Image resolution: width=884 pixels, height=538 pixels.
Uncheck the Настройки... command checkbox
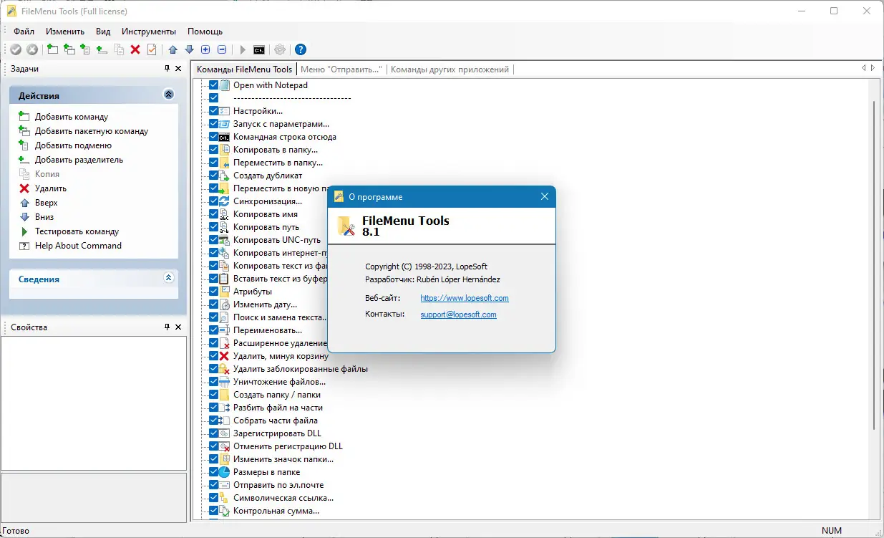coord(213,111)
